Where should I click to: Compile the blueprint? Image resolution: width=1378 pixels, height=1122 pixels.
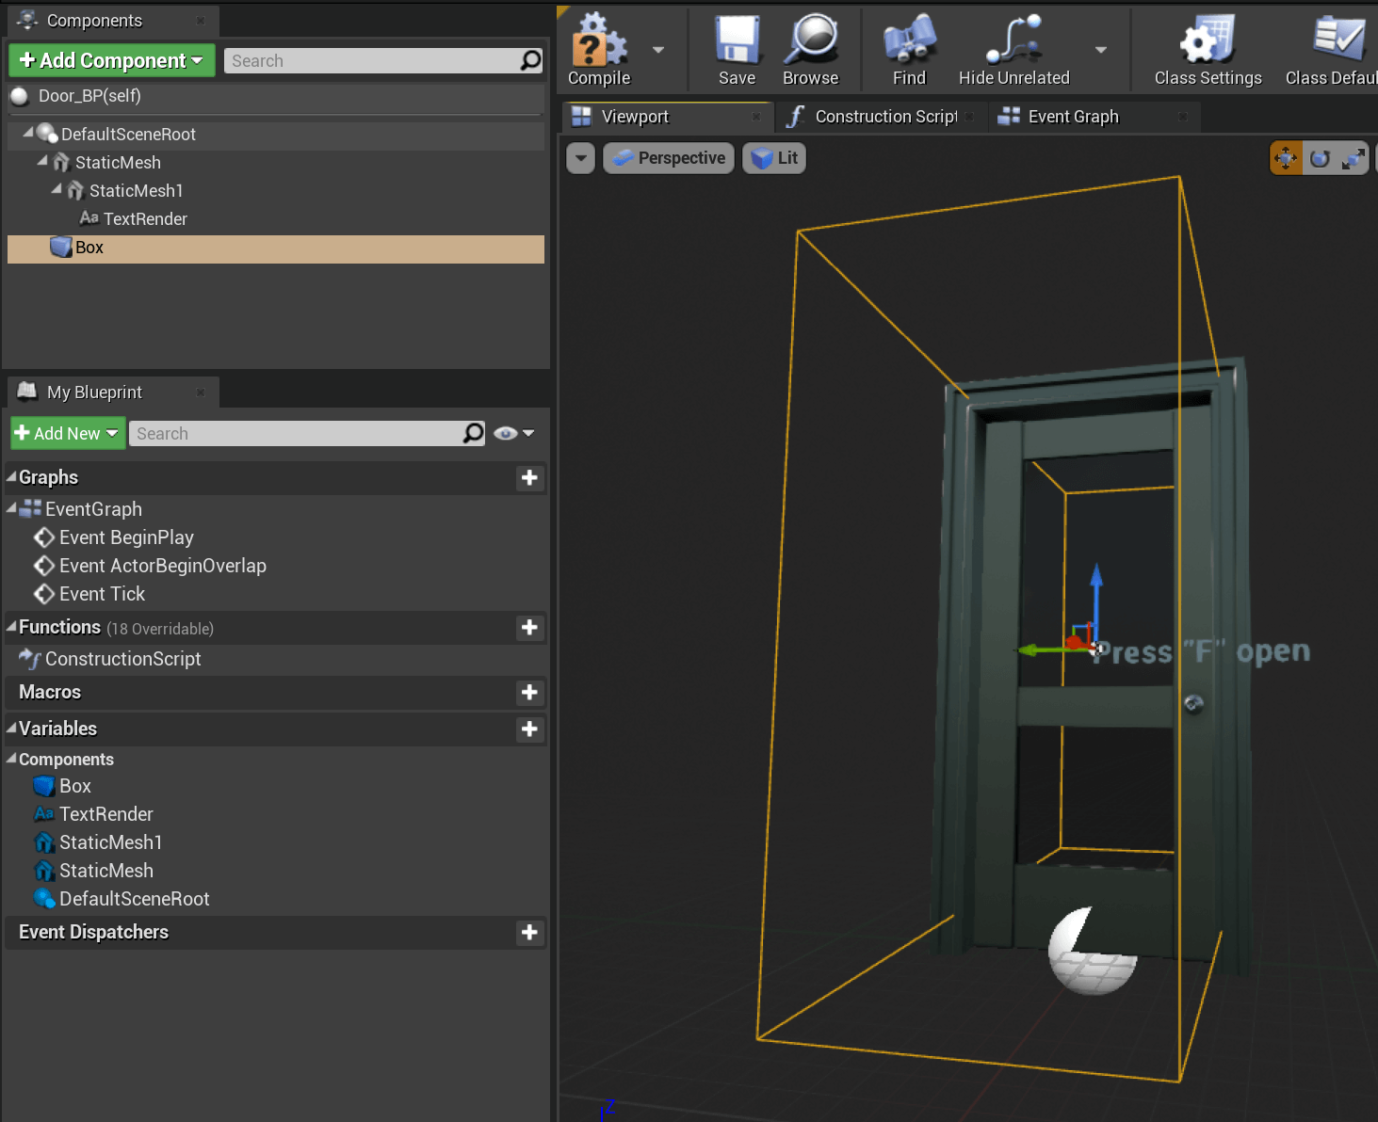point(600,50)
